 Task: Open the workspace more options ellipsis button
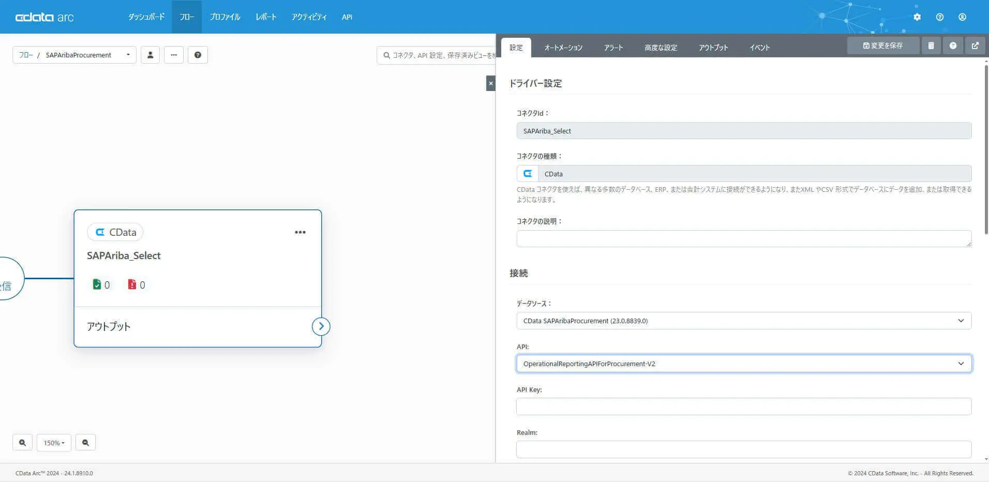(x=174, y=55)
